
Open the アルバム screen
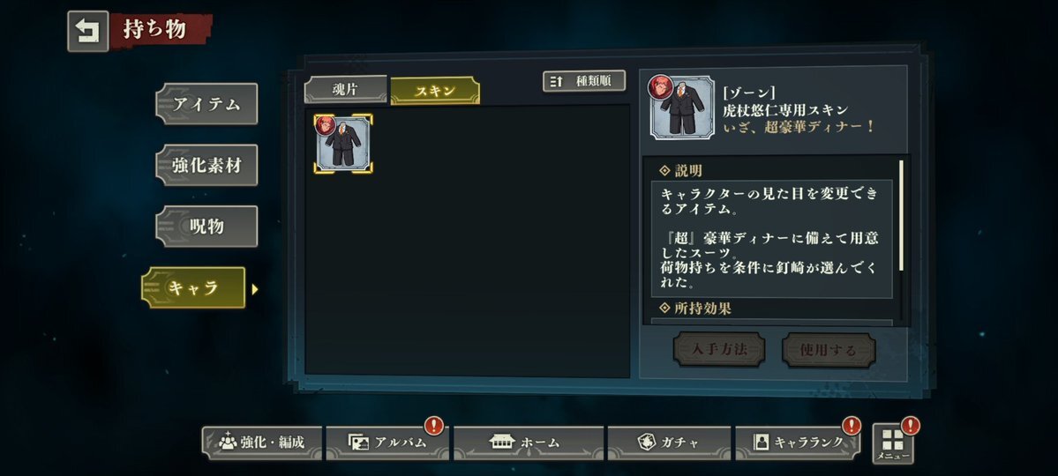[x=386, y=443]
